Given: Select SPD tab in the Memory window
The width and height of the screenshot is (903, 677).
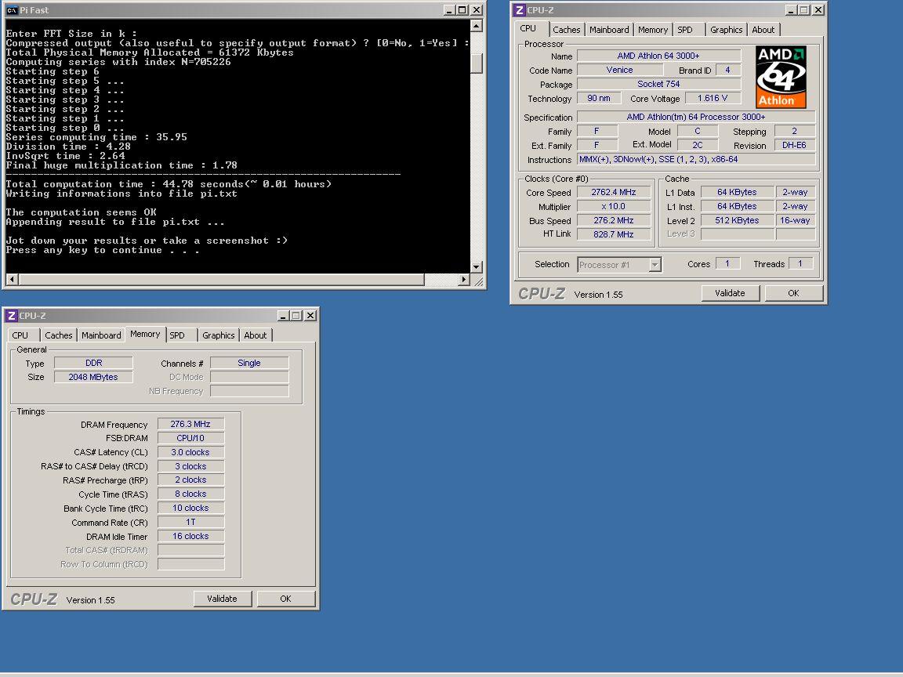Looking at the screenshot, I should [x=177, y=335].
